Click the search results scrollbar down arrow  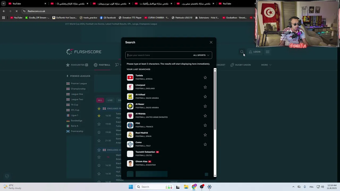(215, 175)
